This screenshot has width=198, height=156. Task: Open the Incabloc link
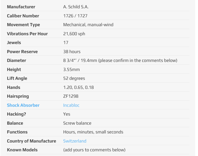click(71, 105)
